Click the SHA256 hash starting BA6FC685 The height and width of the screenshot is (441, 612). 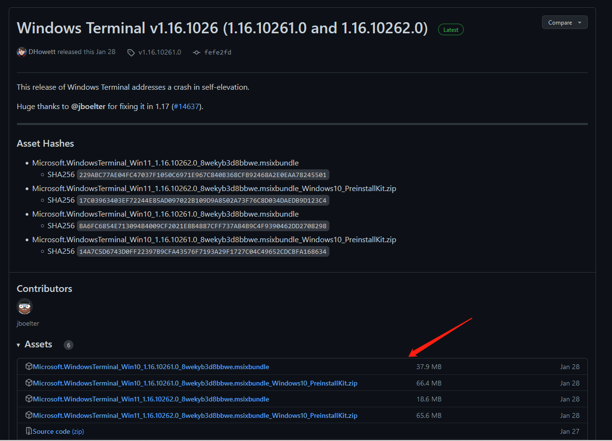pos(203,226)
